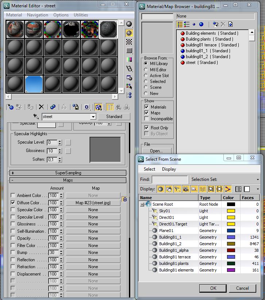Toggle the checkered Background icon
265x300 pixels.
[129, 42]
